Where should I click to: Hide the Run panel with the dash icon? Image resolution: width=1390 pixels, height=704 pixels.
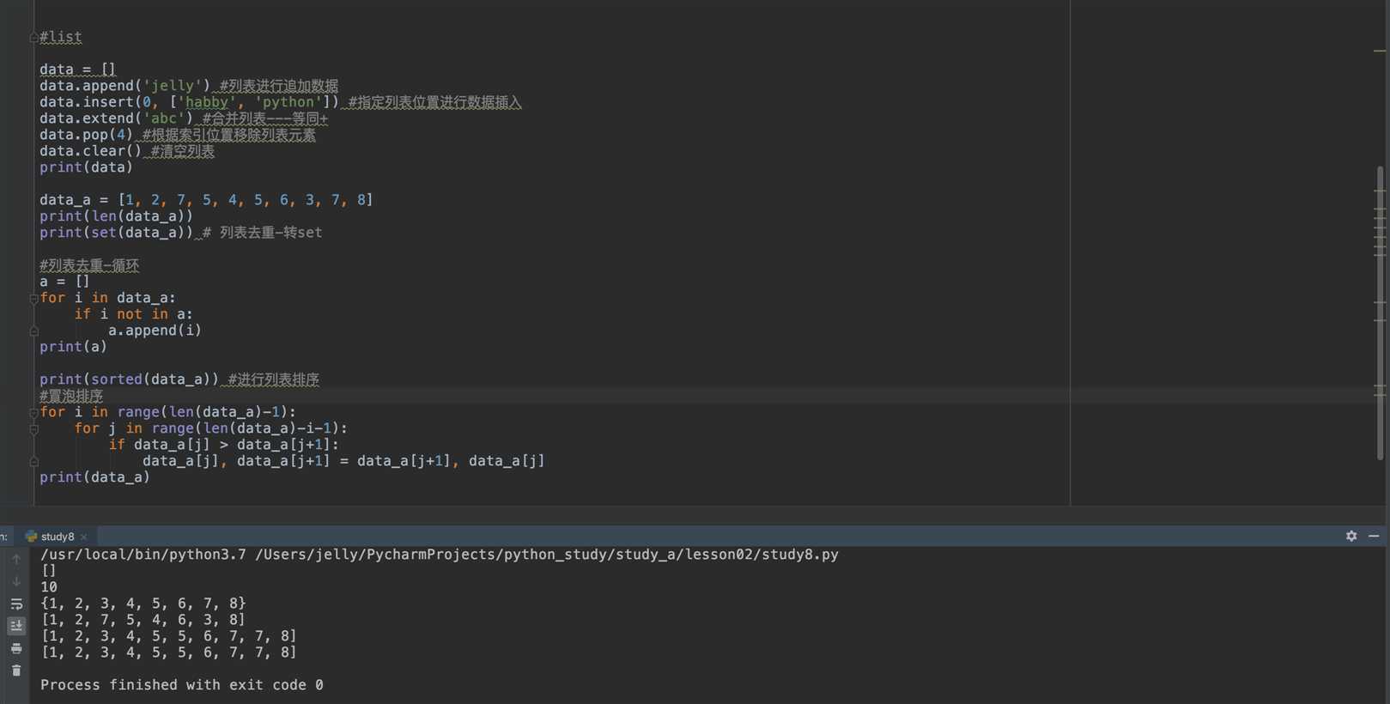(1374, 536)
